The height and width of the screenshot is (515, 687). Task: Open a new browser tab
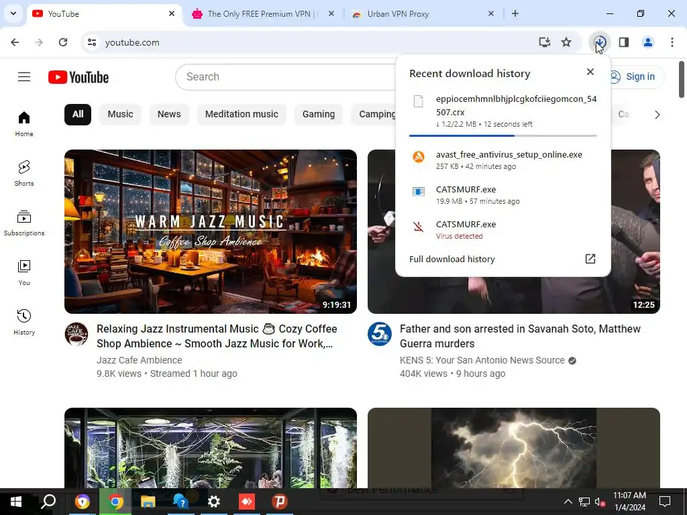coord(515,14)
